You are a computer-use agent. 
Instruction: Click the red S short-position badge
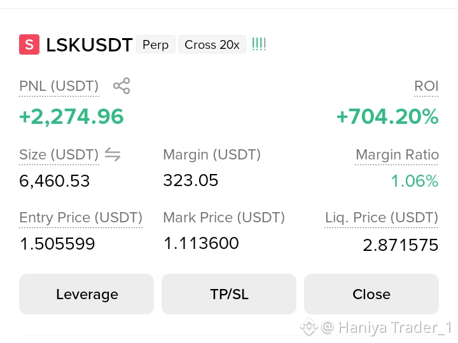click(x=29, y=44)
